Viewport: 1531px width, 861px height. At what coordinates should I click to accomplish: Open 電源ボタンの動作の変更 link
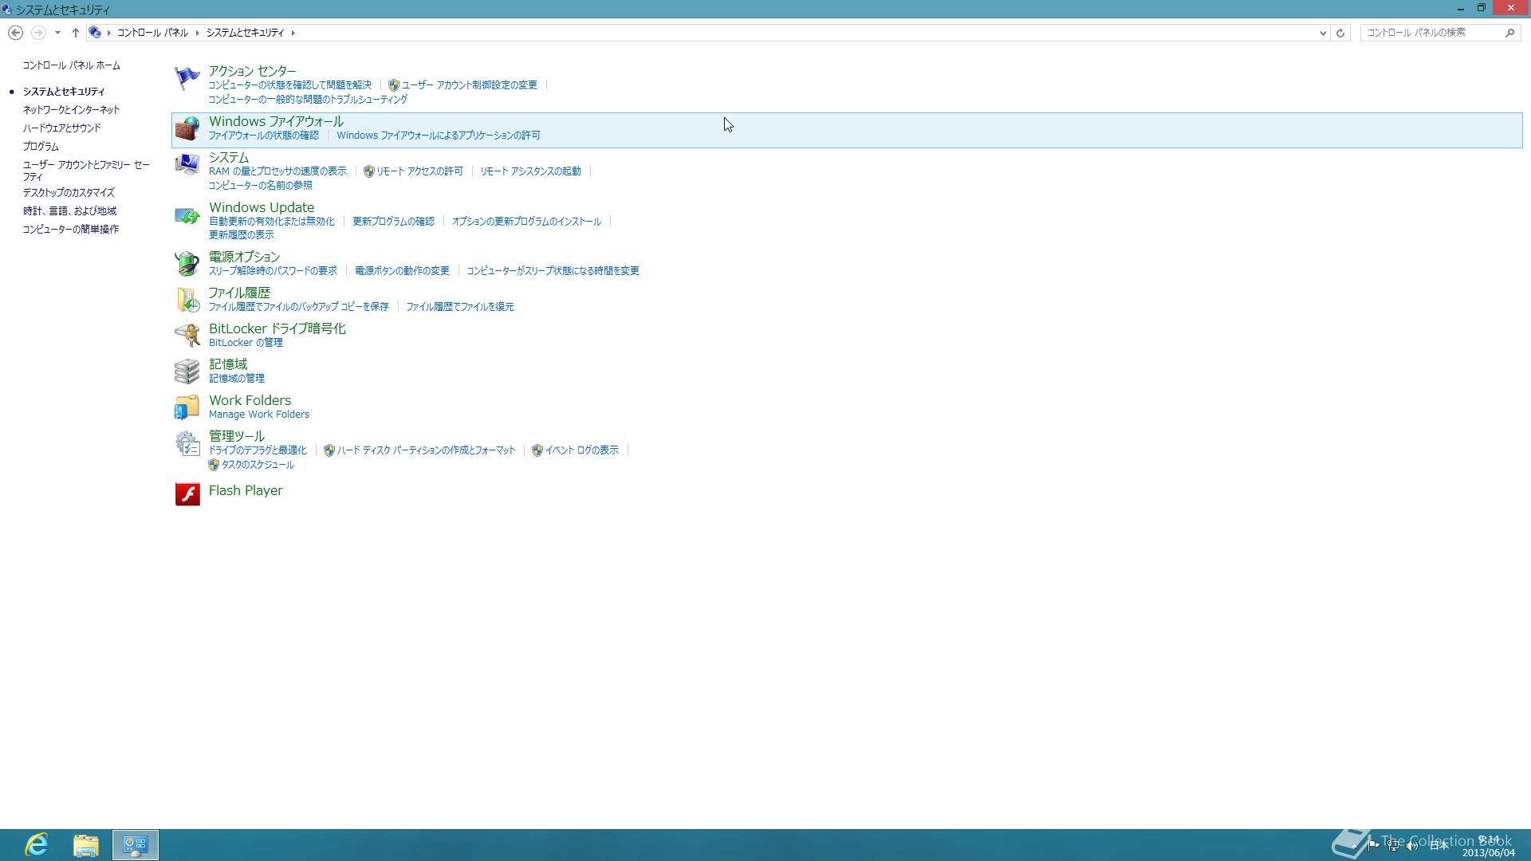tap(402, 271)
